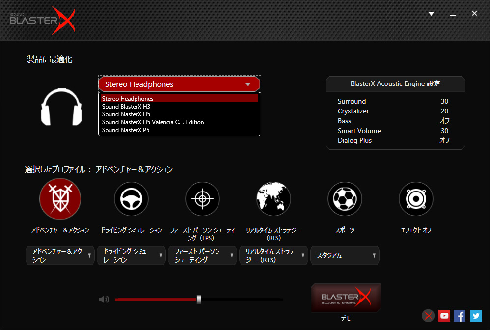The image size is (490, 330).
Task: Select the Real-time Strategy globe icon
Action: click(273, 199)
